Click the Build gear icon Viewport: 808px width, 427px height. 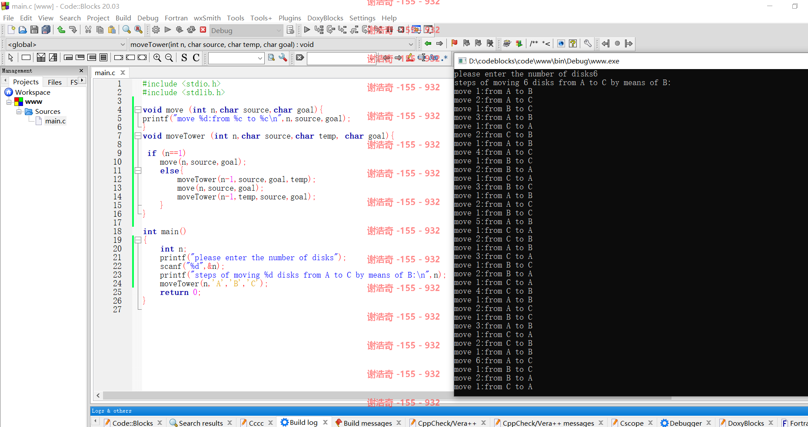(156, 30)
